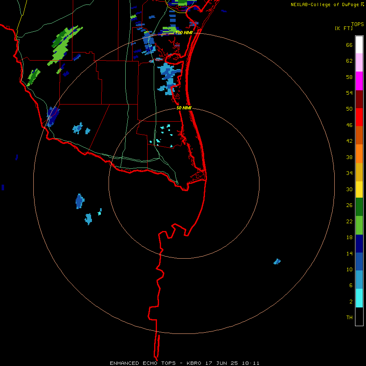Pick the orange 38-42 kft legend swatch

pyautogui.click(x=359, y=154)
